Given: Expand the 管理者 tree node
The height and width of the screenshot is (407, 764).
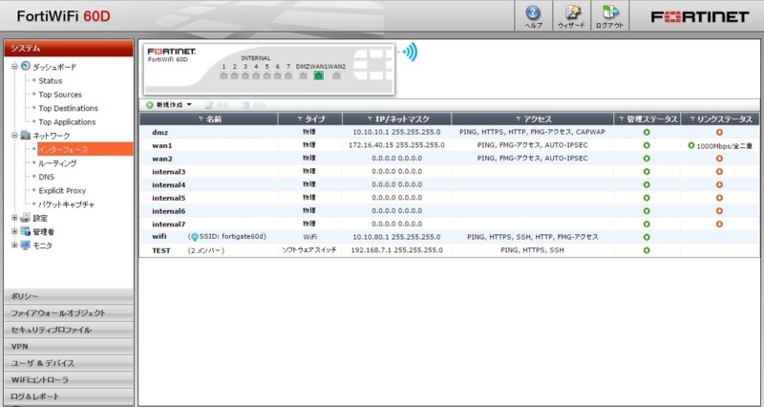Looking at the screenshot, I should pyautogui.click(x=14, y=231).
